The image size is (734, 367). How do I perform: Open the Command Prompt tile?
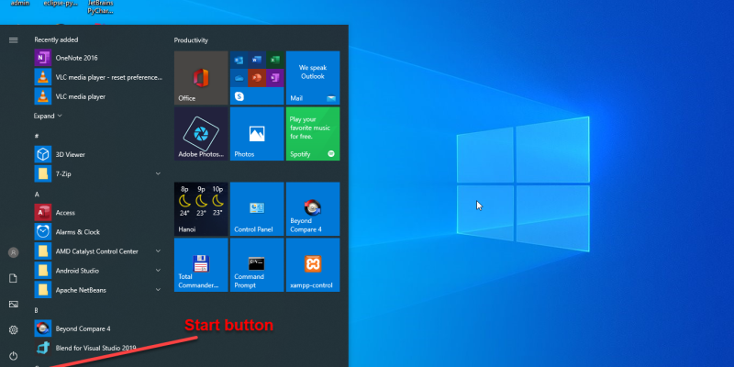pos(257,264)
